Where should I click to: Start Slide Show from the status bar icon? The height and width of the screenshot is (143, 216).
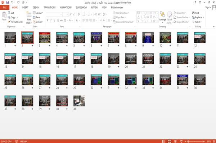181,141
